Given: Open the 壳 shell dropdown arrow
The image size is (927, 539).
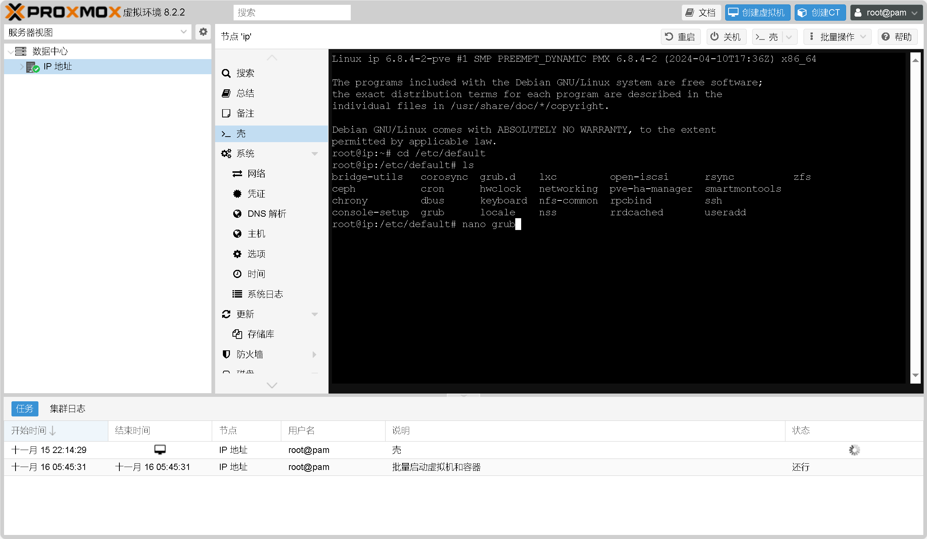Looking at the screenshot, I should (789, 37).
